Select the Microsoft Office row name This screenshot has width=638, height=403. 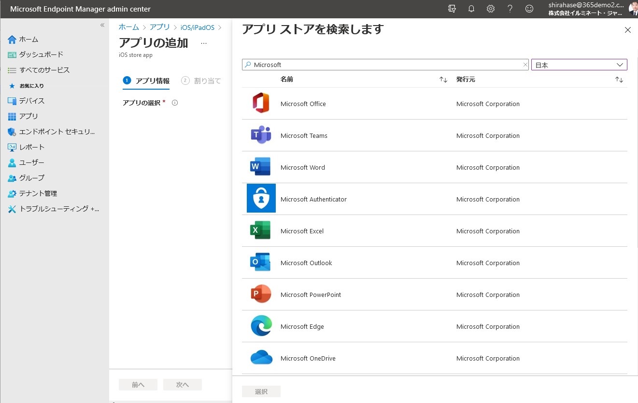point(303,104)
